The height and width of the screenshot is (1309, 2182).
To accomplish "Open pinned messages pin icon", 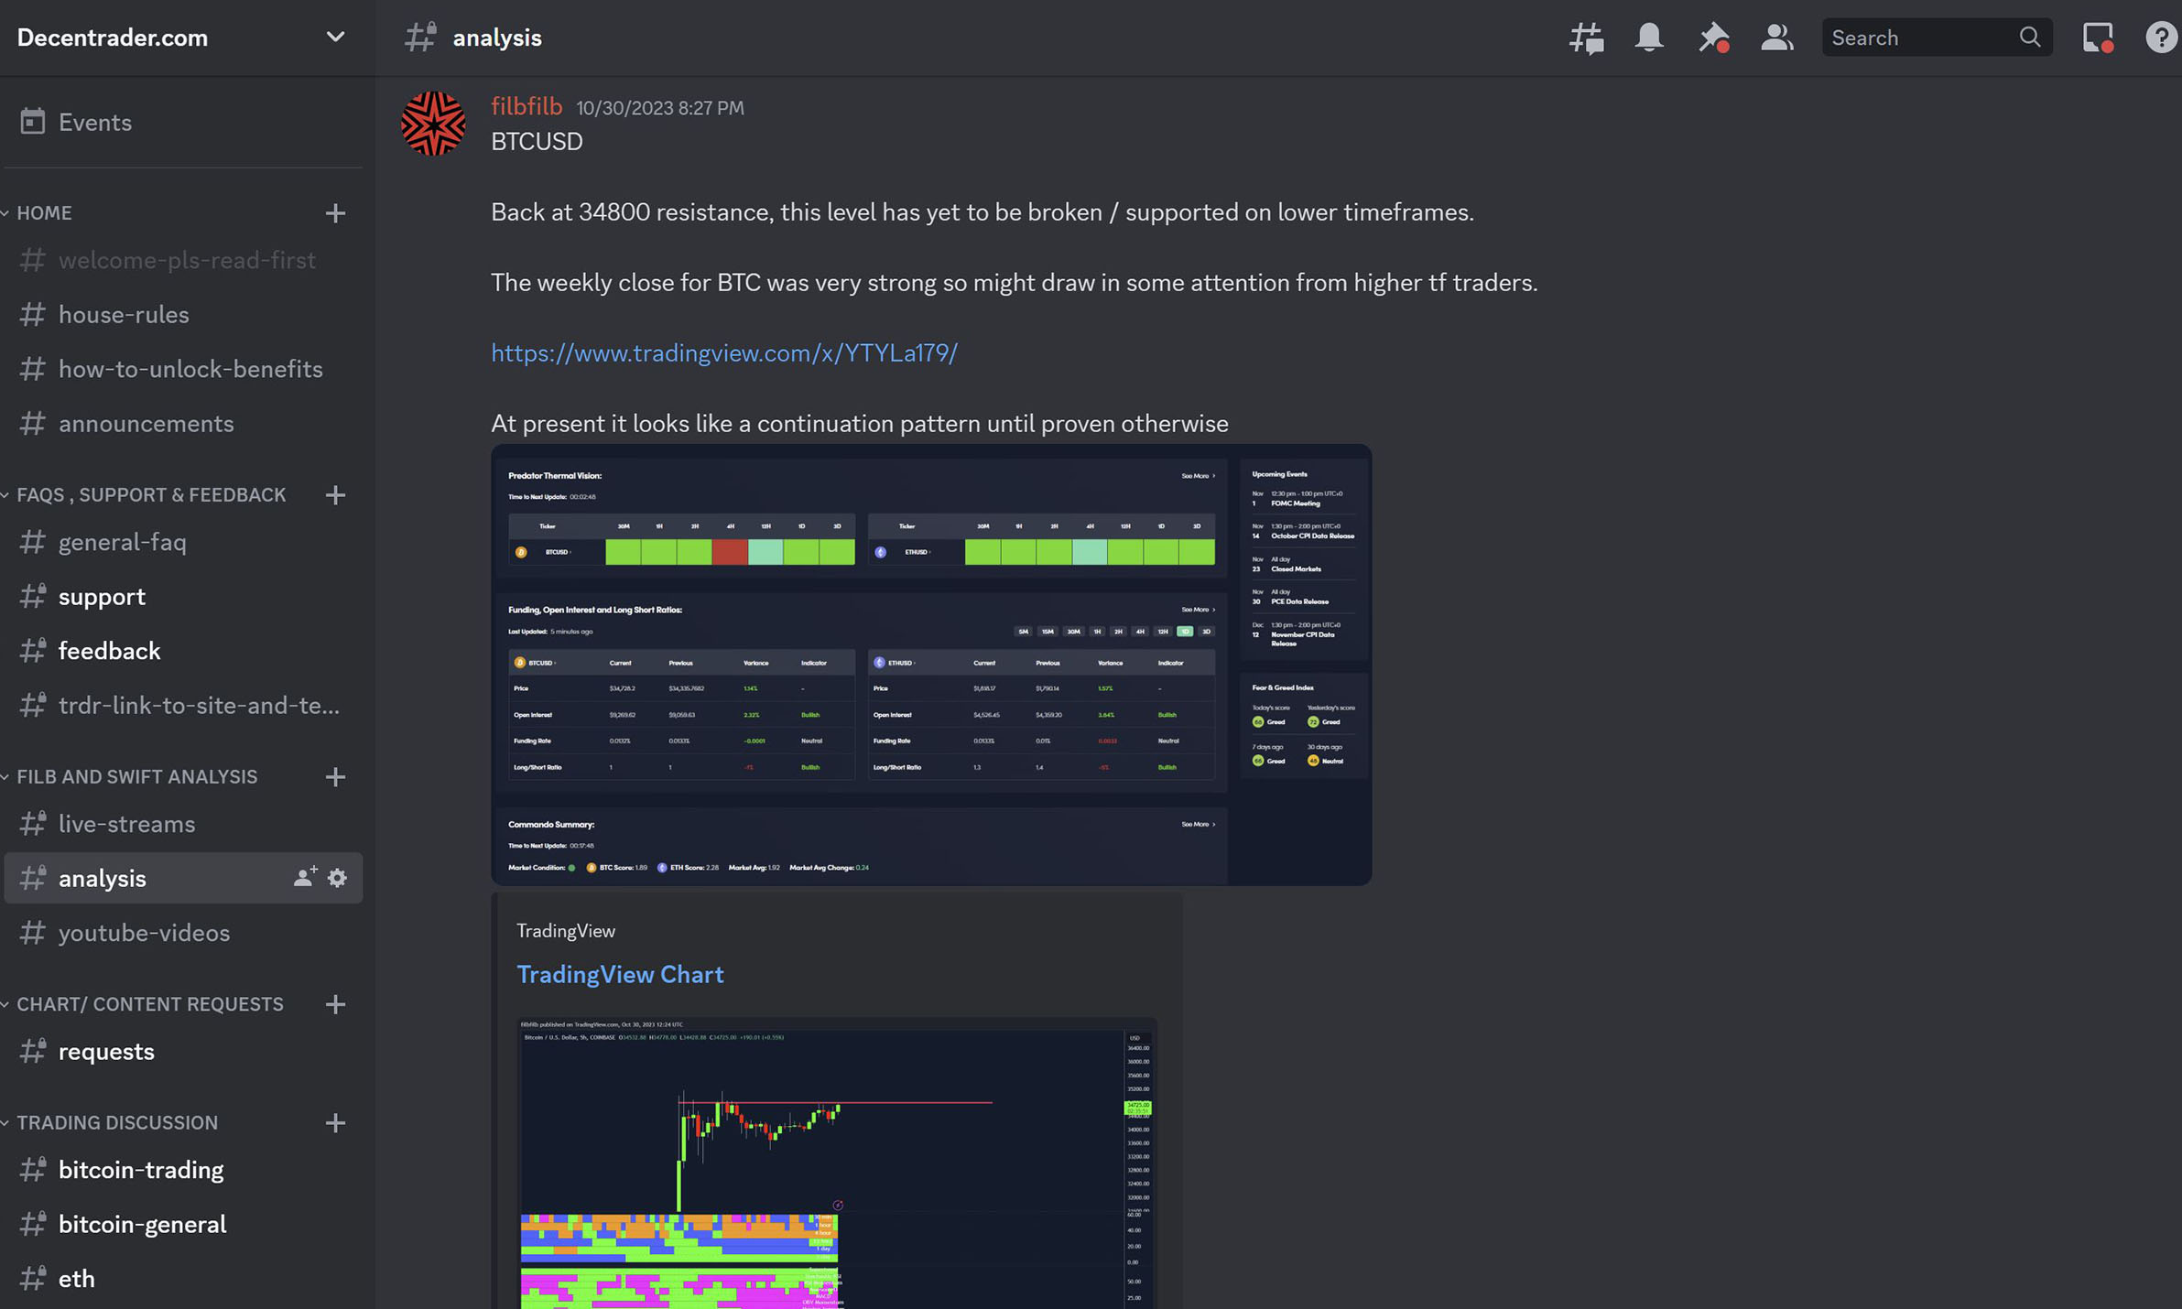I will [x=1712, y=38].
